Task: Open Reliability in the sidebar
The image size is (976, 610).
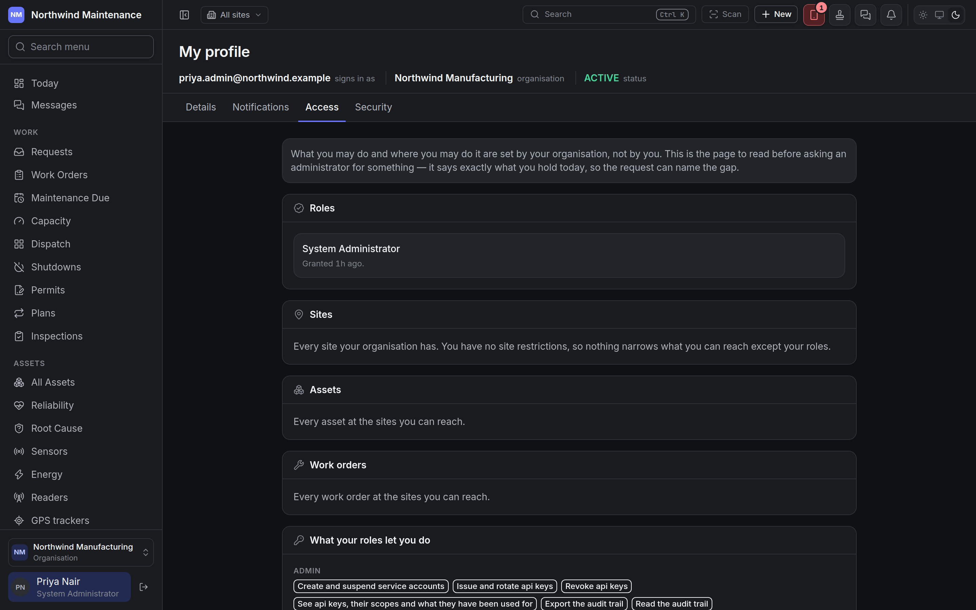Action: (81, 405)
